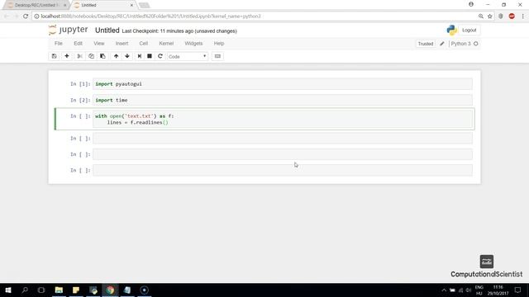529x297 pixels.
Task: Click the kernel idle circle indicator
Action: (x=476, y=44)
